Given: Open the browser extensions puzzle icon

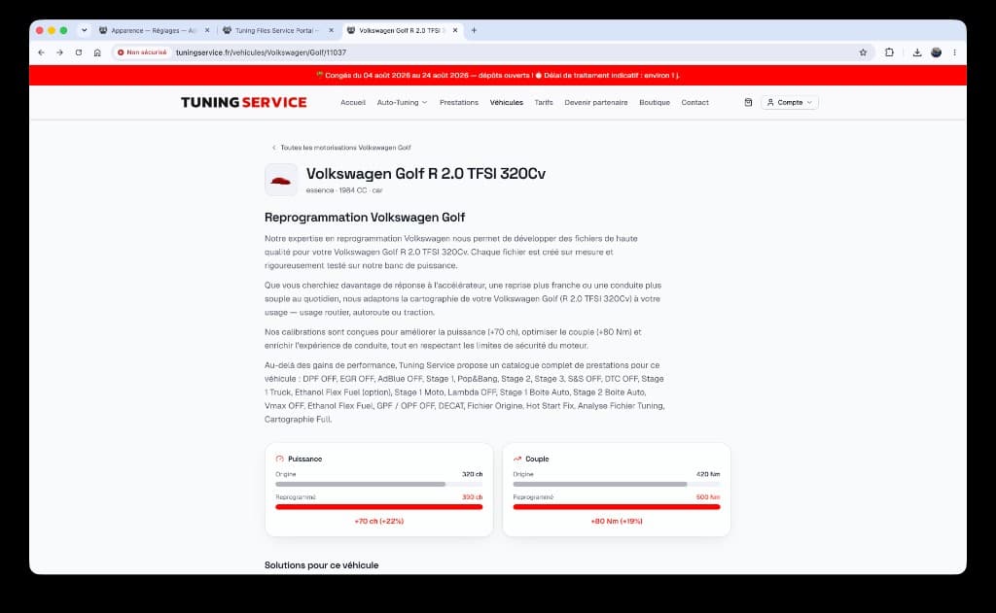Looking at the screenshot, I should coord(889,52).
